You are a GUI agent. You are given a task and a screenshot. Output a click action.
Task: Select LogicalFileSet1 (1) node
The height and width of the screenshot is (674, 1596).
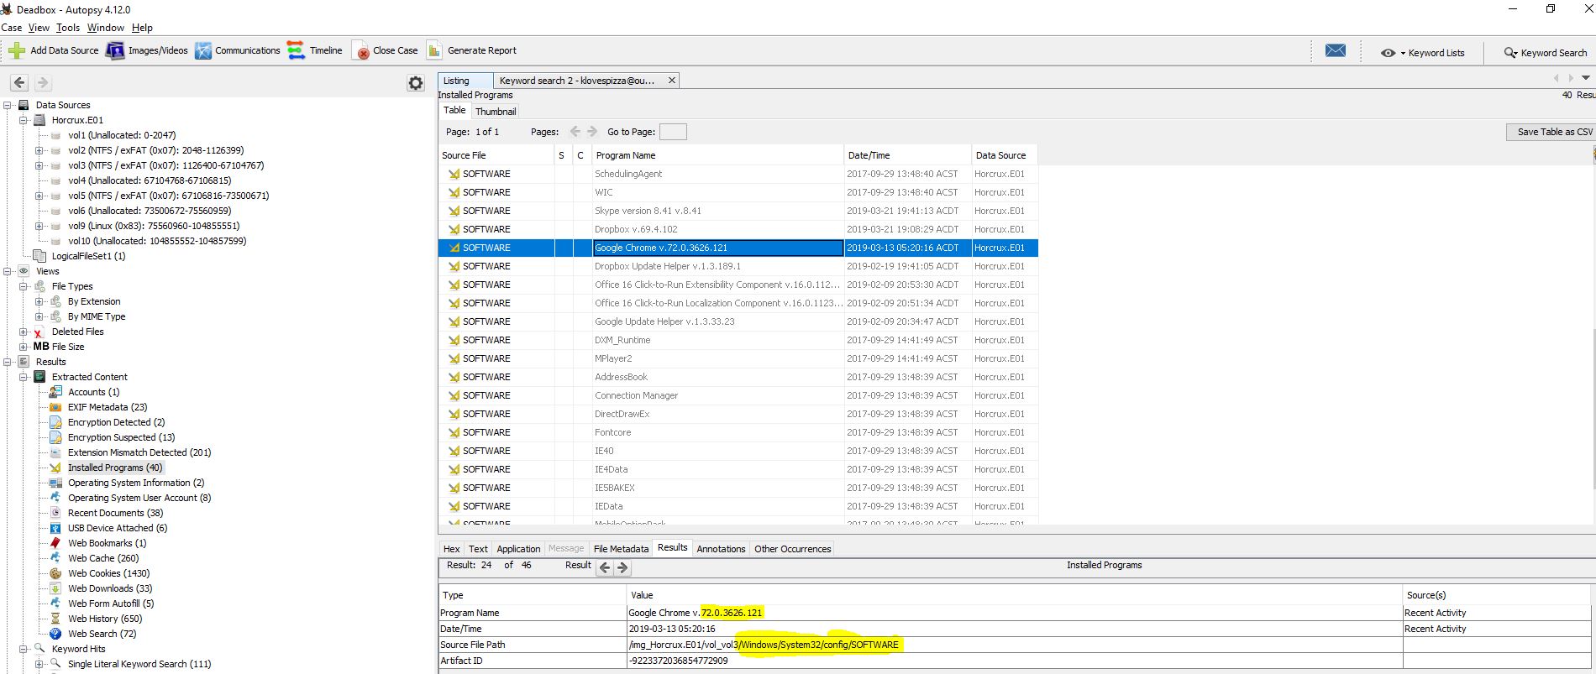coord(88,256)
